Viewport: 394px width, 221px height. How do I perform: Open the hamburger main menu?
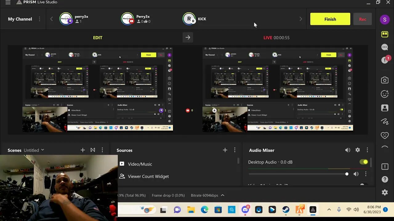[8, 2]
